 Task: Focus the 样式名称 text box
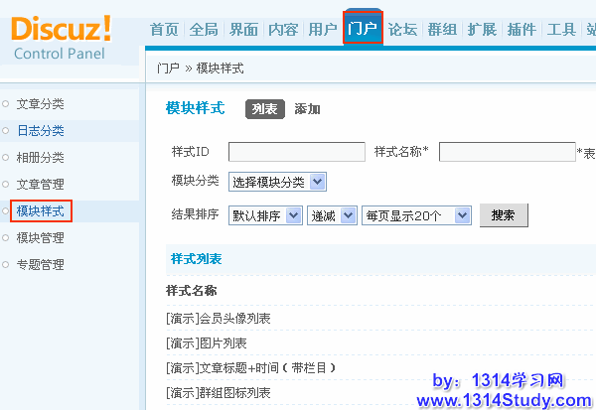507,152
